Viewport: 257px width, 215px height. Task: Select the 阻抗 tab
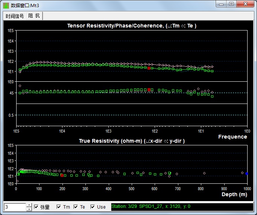[x=34, y=16]
